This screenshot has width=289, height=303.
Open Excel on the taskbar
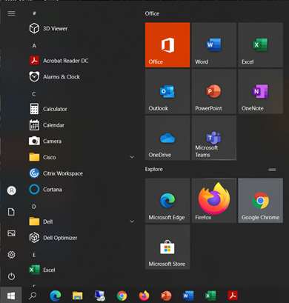pyautogui.click(x=210, y=296)
